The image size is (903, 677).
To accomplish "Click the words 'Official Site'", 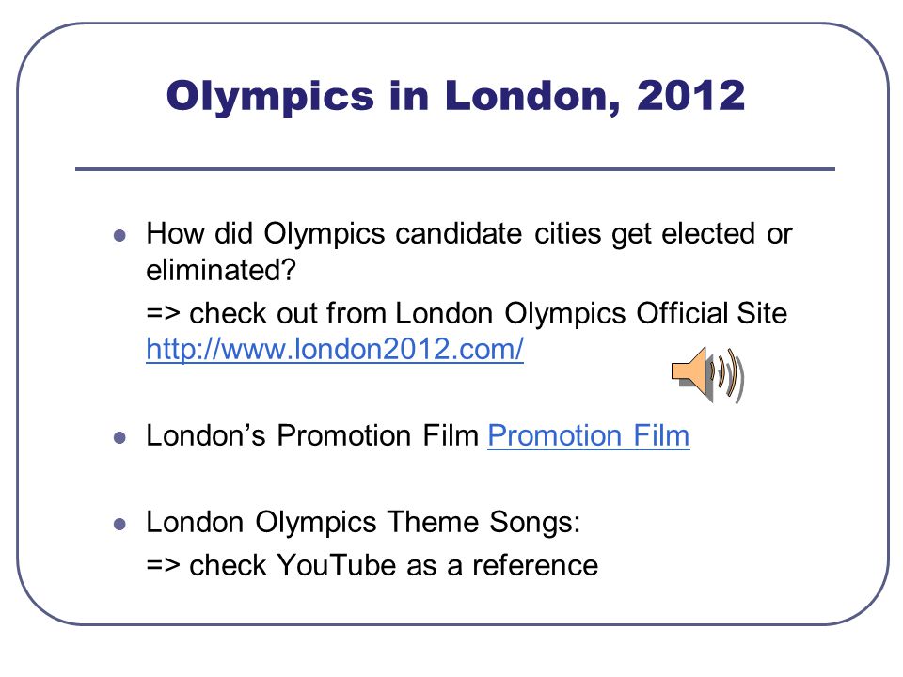I will (x=711, y=313).
